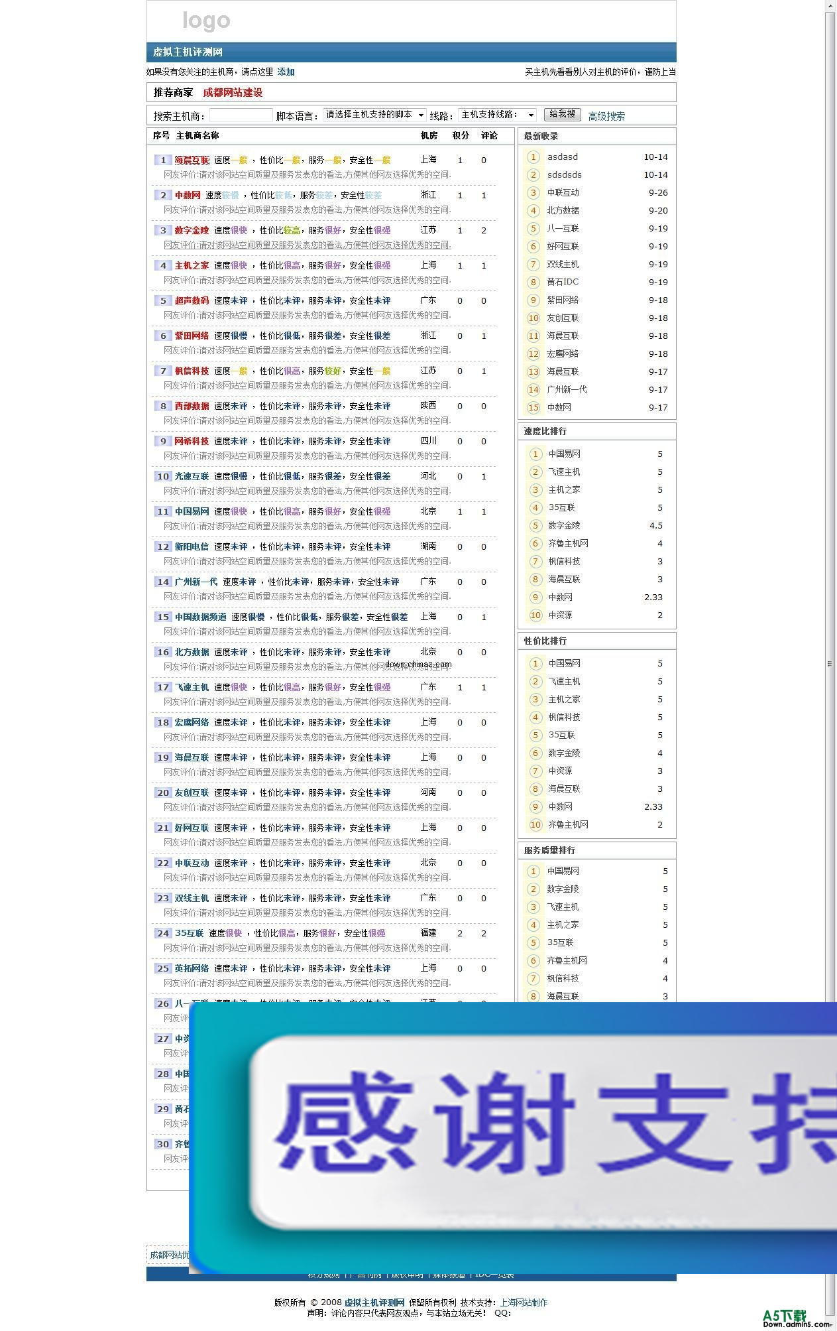
Task: Open host 海晨互联 ranked number 1
Action: pos(192,160)
